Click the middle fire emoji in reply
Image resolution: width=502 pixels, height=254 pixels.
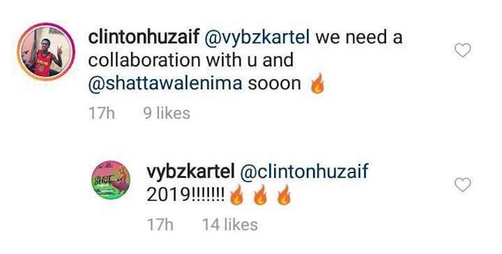[260, 195]
